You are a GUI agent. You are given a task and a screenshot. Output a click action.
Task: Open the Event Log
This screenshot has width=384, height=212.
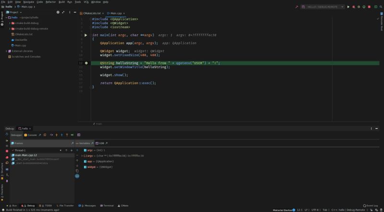(x=370, y=206)
